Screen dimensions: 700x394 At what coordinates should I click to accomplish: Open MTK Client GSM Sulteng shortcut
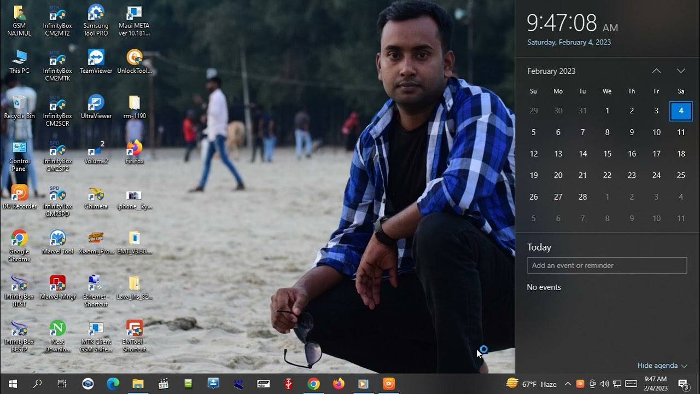click(x=96, y=337)
